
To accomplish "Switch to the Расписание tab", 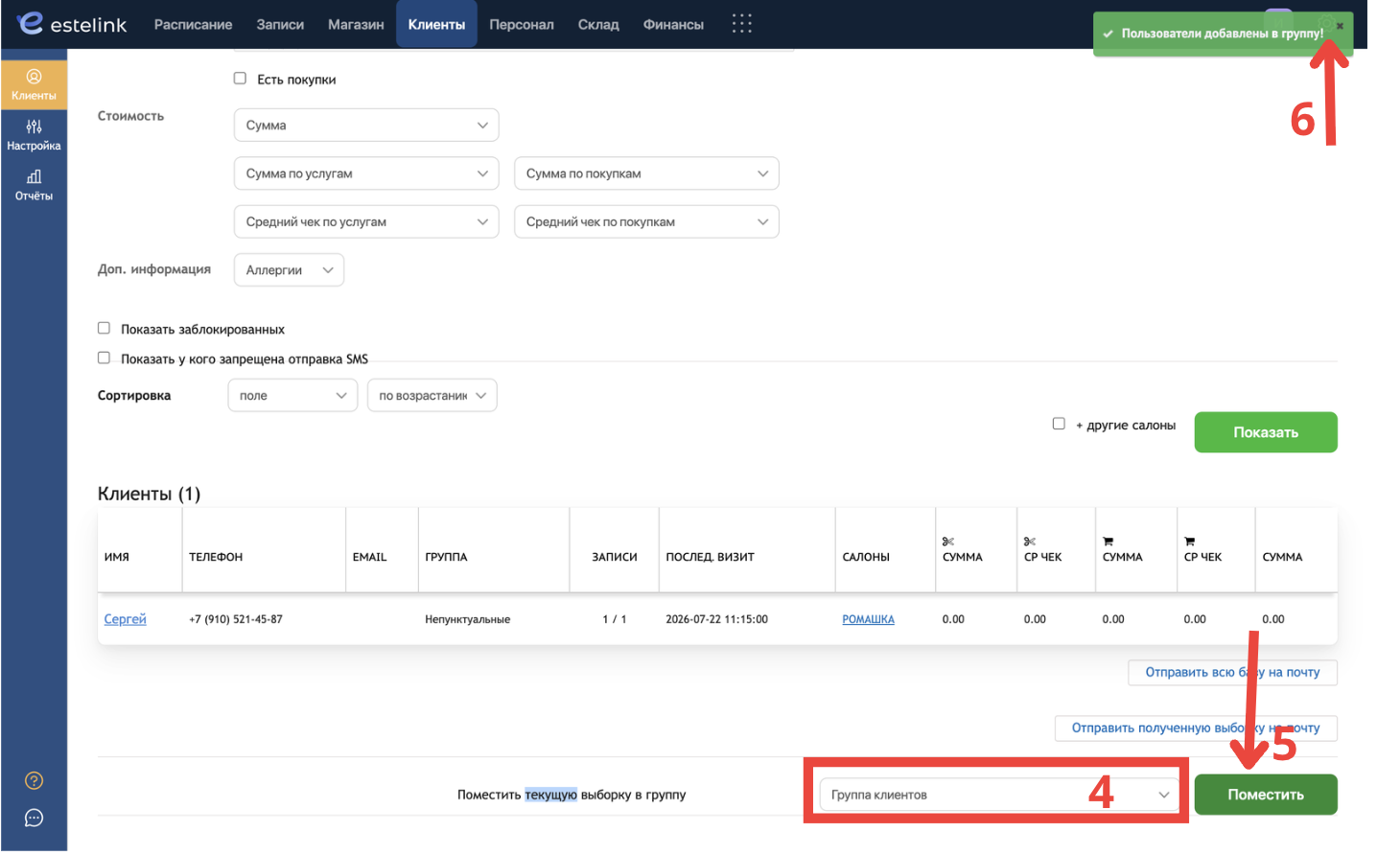I will coord(193,25).
